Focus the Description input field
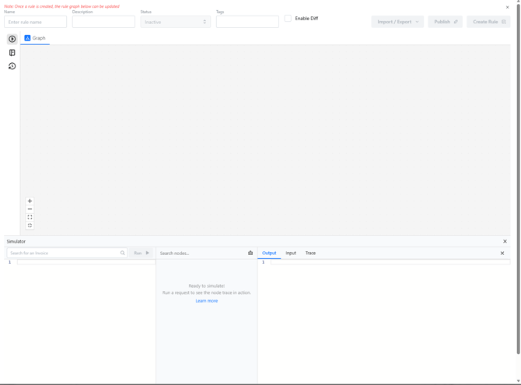The image size is (521, 385). 103,22
